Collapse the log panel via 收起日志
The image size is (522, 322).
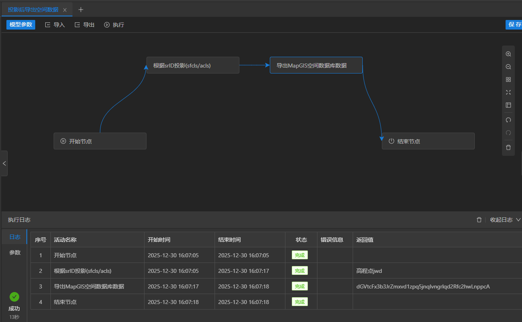pos(505,220)
